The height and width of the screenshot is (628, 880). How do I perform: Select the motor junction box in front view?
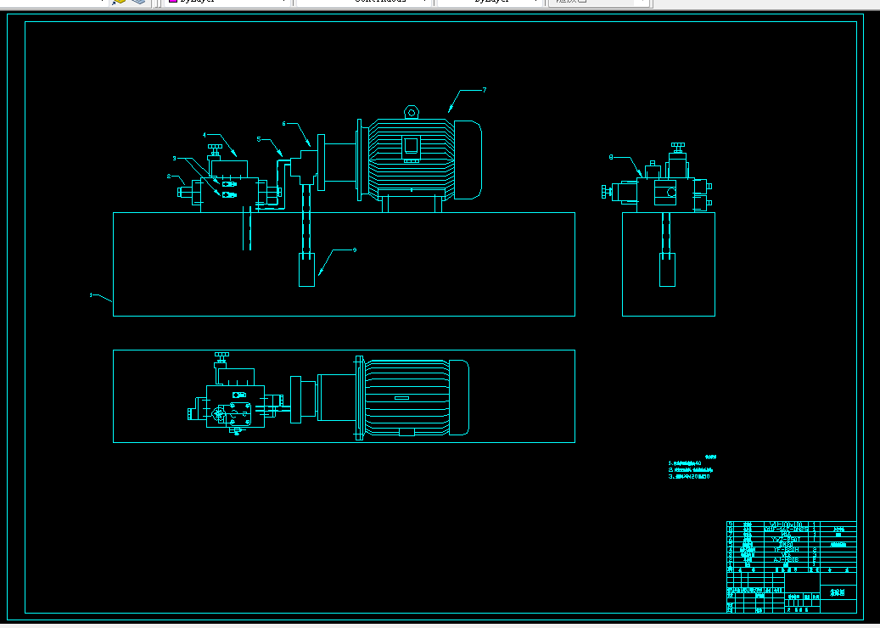pos(412,149)
